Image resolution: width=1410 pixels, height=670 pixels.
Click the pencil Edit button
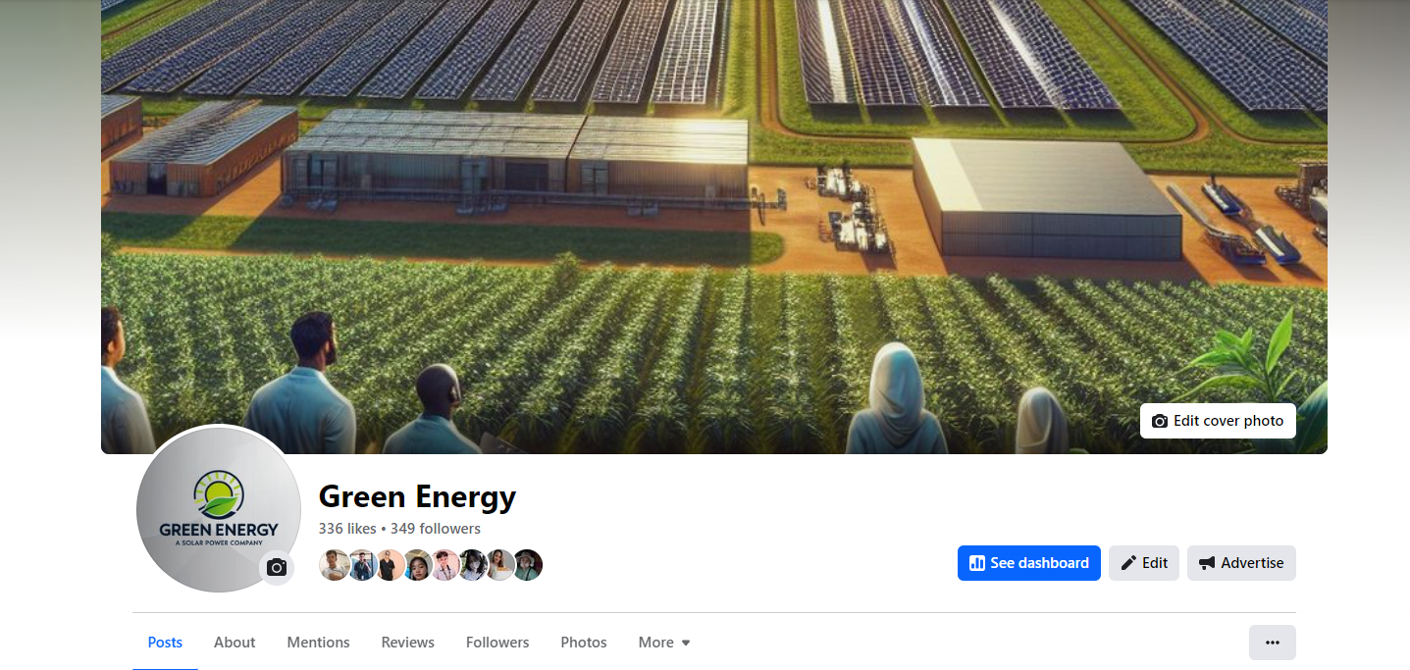pos(1144,563)
